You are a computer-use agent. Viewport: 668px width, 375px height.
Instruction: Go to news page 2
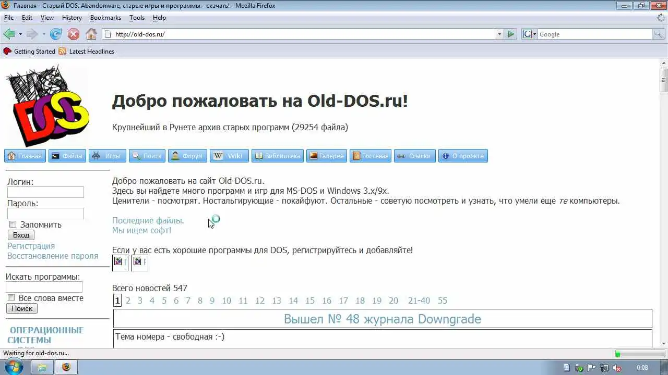pos(128,301)
